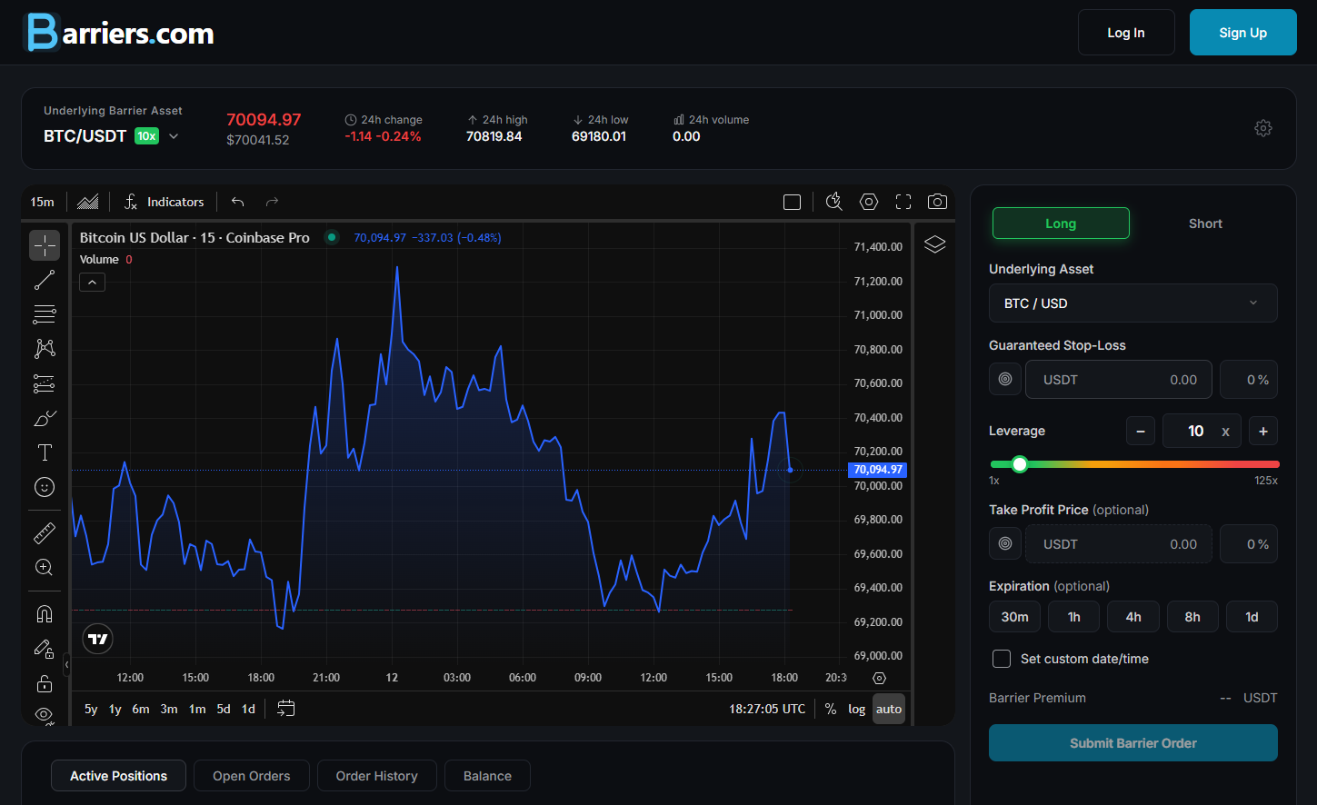
Task: Switch to the Open Orders tab
Action: coord(251,776)
